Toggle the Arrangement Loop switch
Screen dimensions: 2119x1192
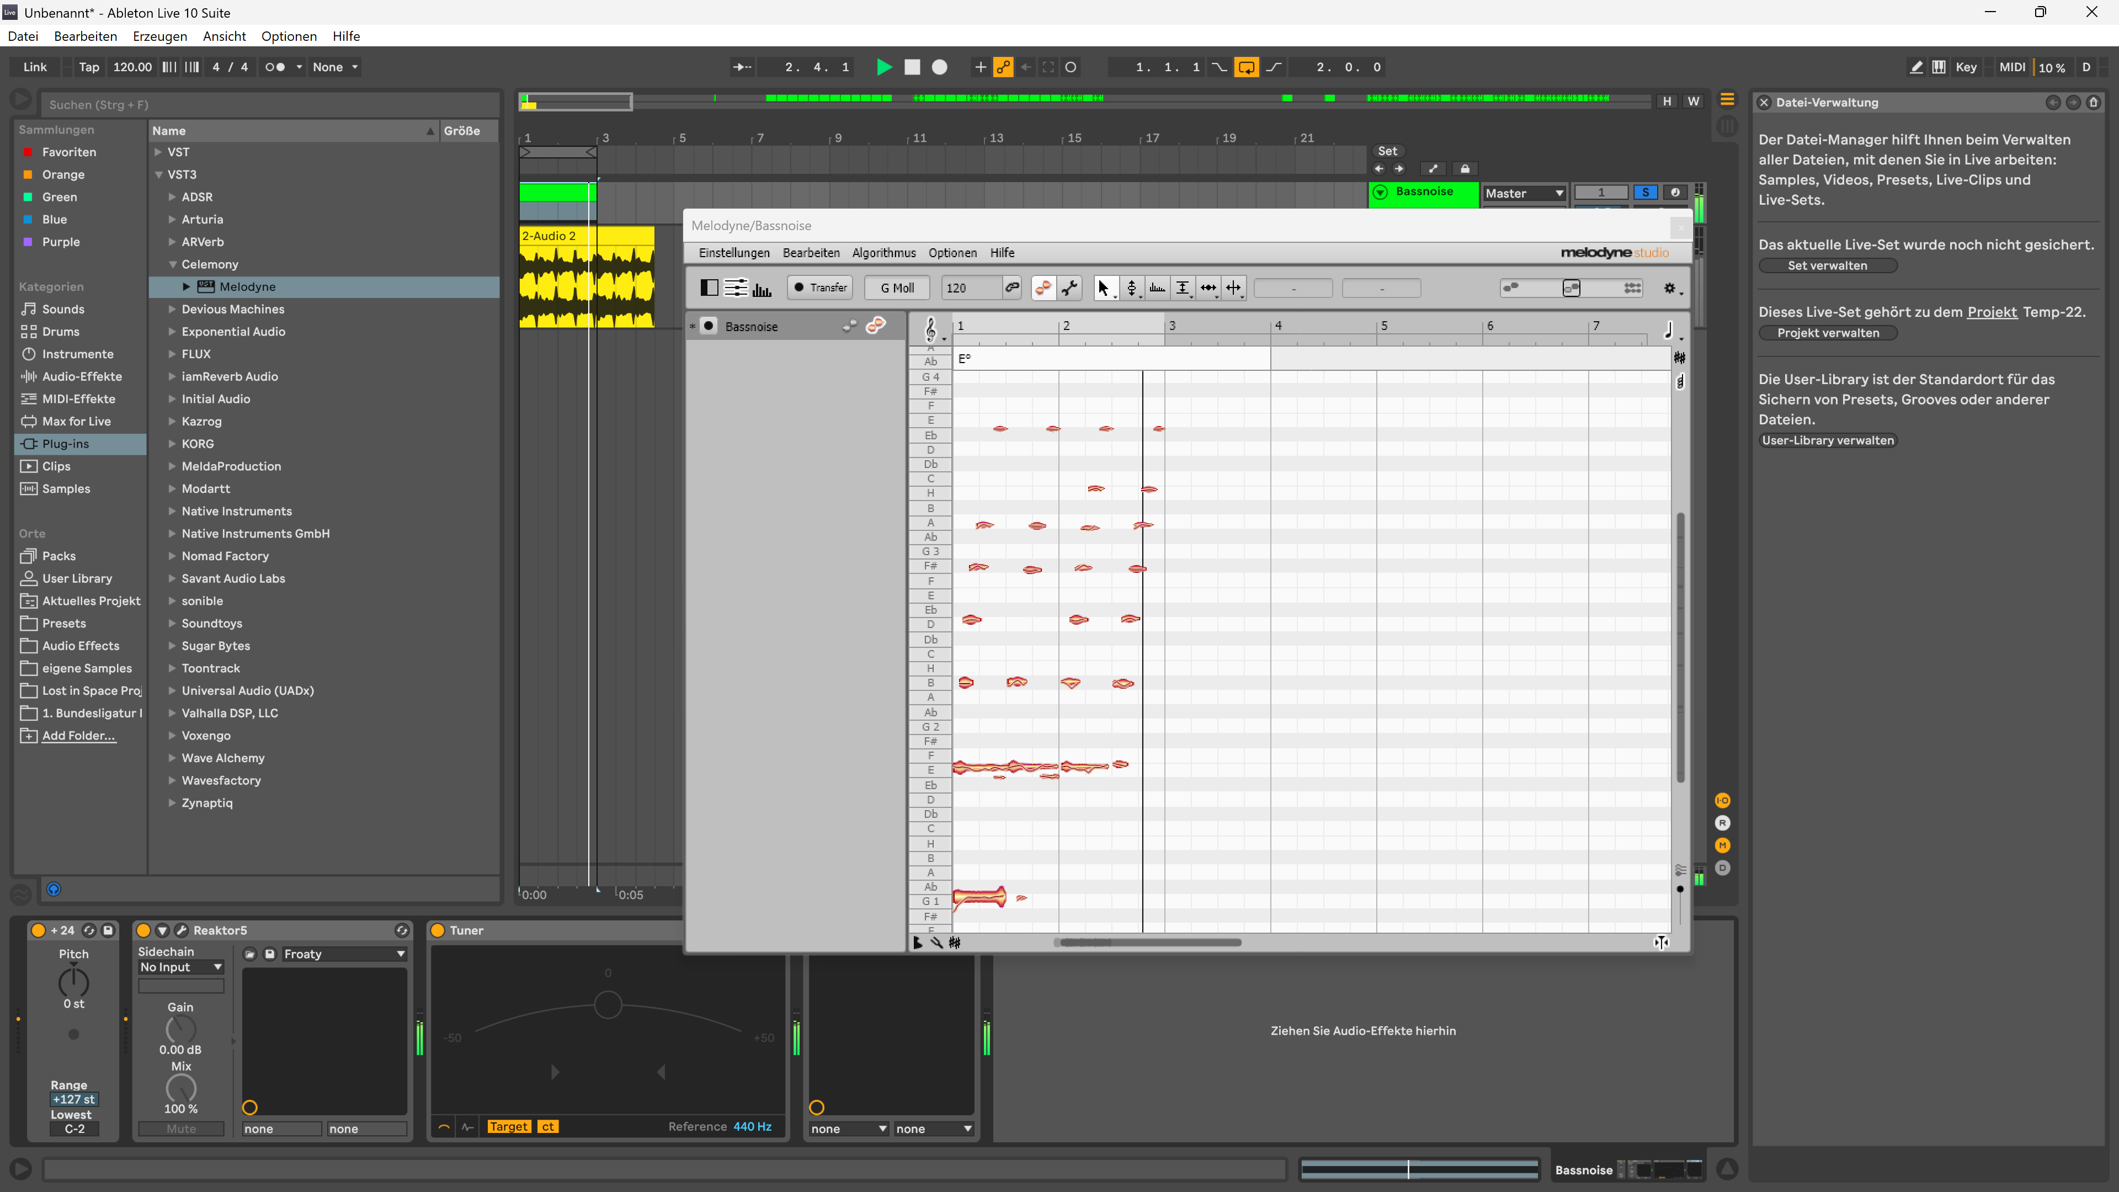coord(1246,67)
